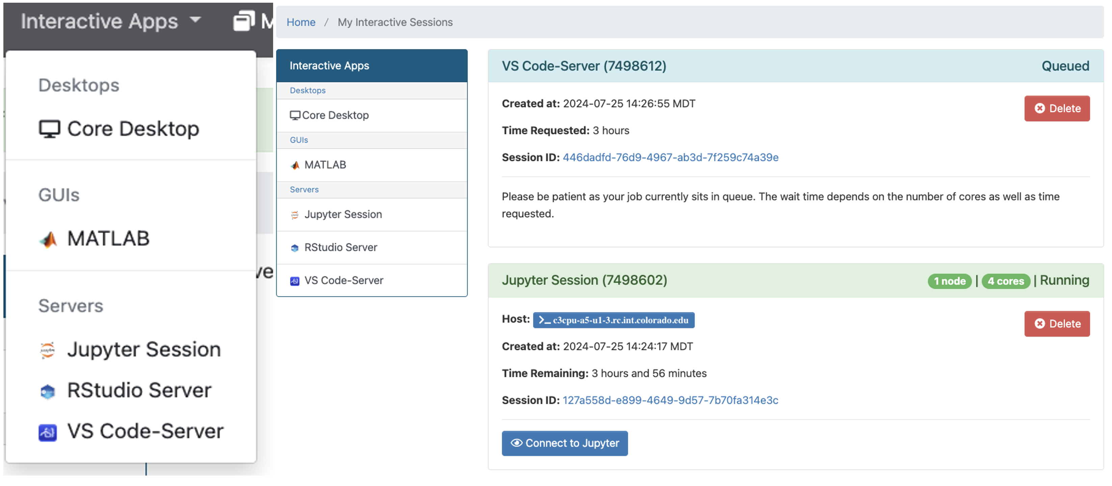Click the Running status label
Viewport: 1112px width, 486px height.
[x=1064, y=280]
